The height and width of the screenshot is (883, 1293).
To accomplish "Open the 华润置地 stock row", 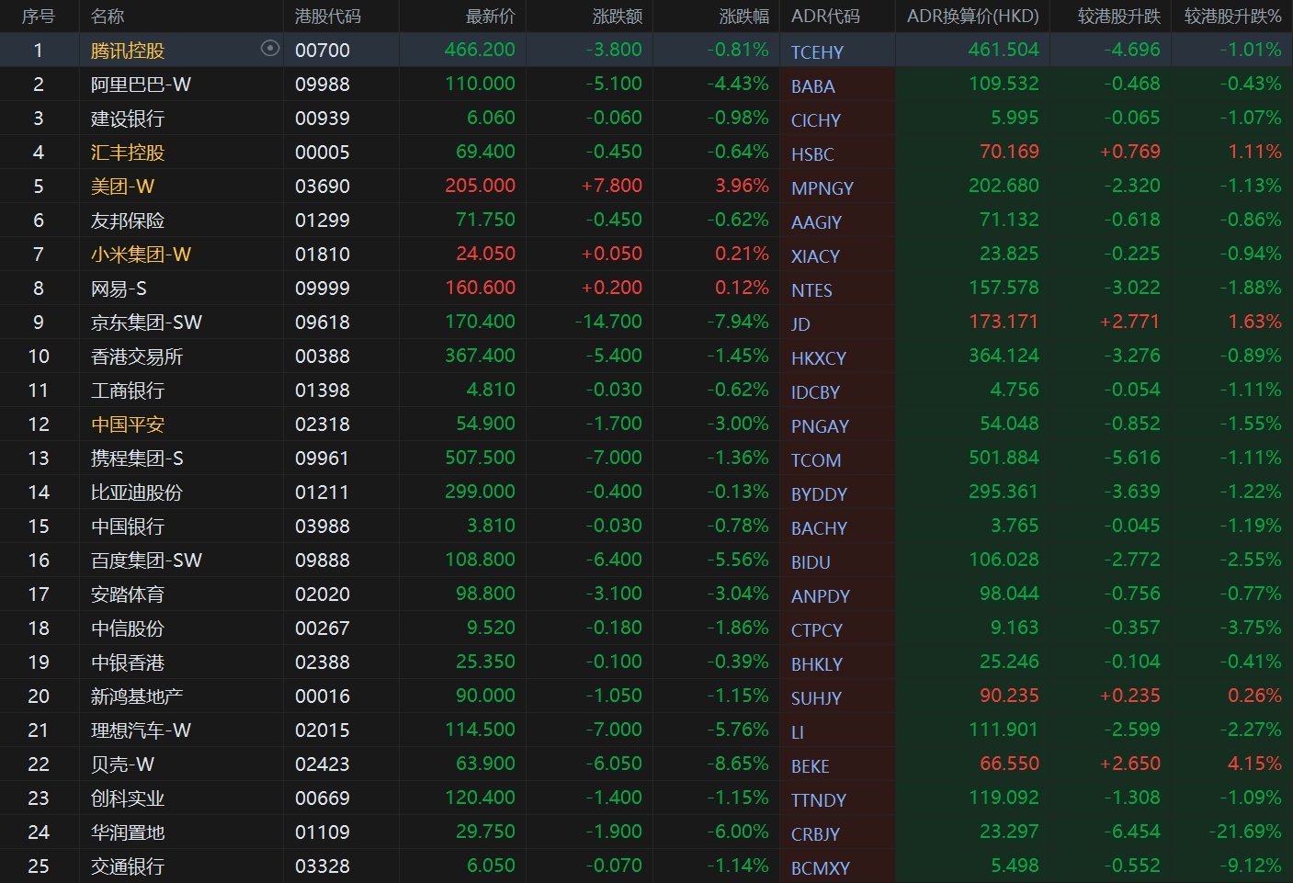I will click(x=128, y=832).
